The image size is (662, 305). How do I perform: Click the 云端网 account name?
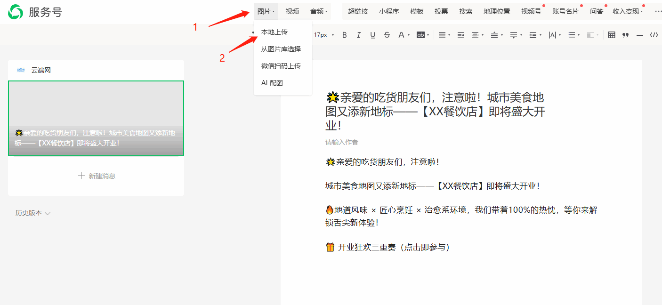[41, 70]
